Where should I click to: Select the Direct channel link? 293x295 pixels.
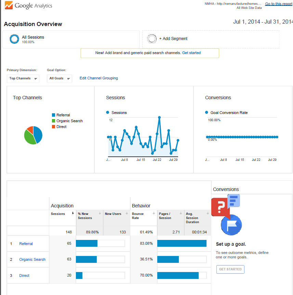[x=24, y=275]
